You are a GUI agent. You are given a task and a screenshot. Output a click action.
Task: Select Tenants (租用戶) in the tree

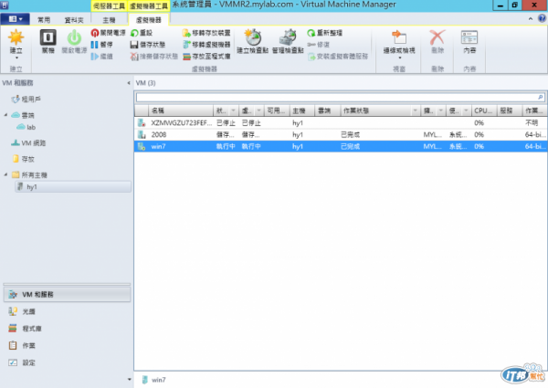point(26,100)
